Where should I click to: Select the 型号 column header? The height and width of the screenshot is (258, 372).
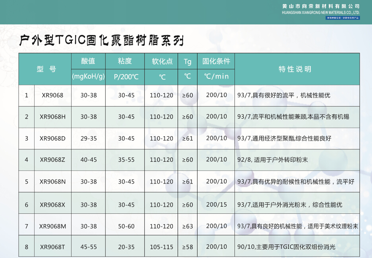46,69
